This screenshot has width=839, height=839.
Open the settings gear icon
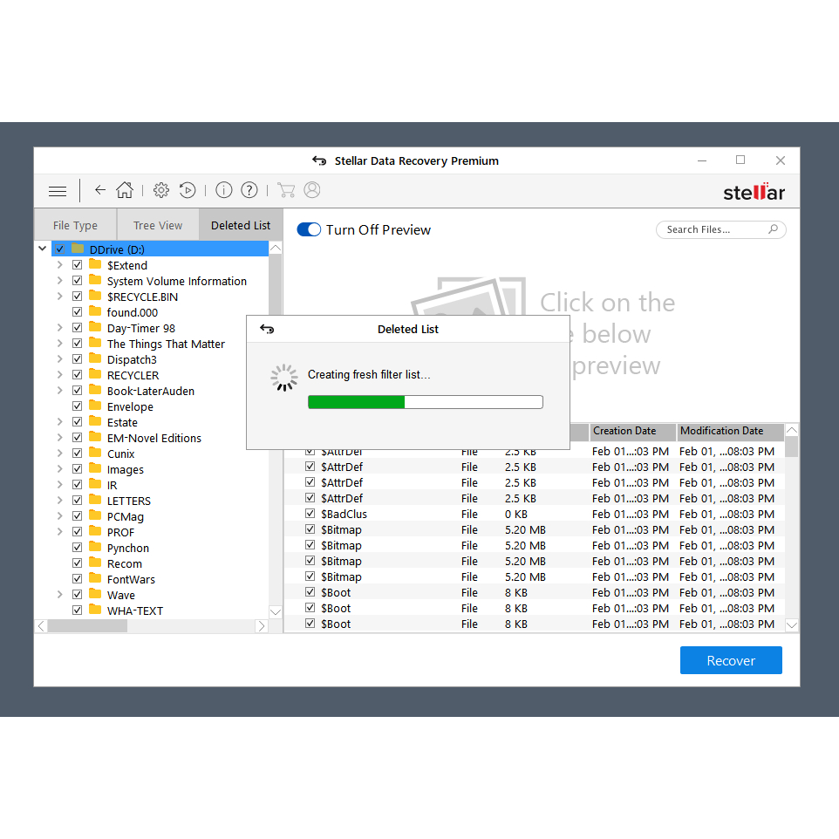click(161, 190)
